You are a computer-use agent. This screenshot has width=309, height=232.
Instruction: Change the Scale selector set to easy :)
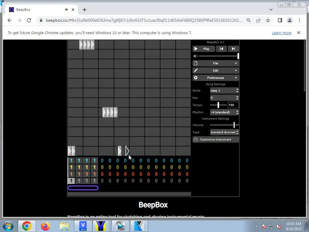point(225,91)
